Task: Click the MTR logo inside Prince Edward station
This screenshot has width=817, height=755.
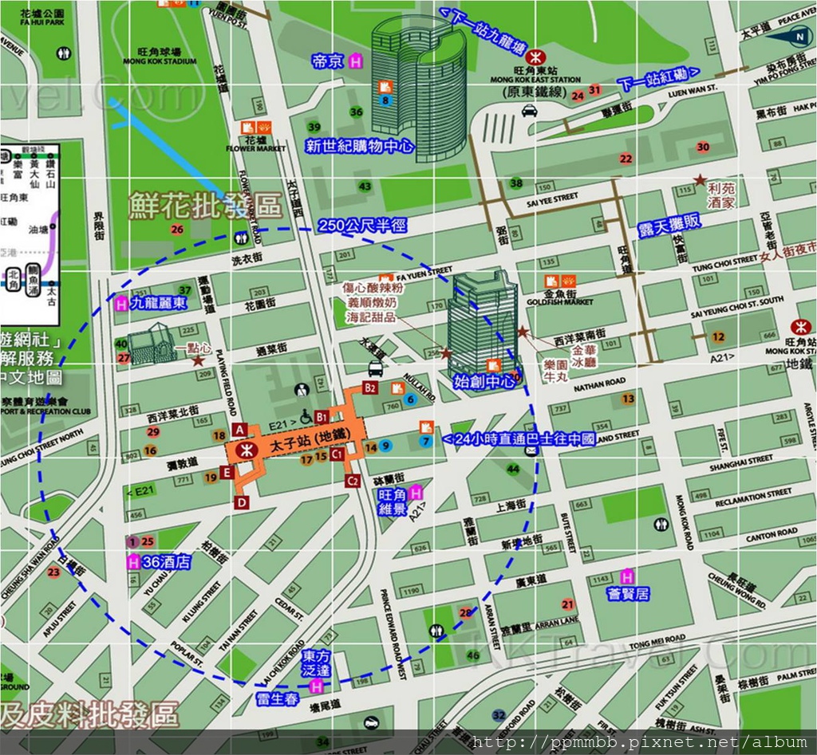Action: [x=246, y=450]
